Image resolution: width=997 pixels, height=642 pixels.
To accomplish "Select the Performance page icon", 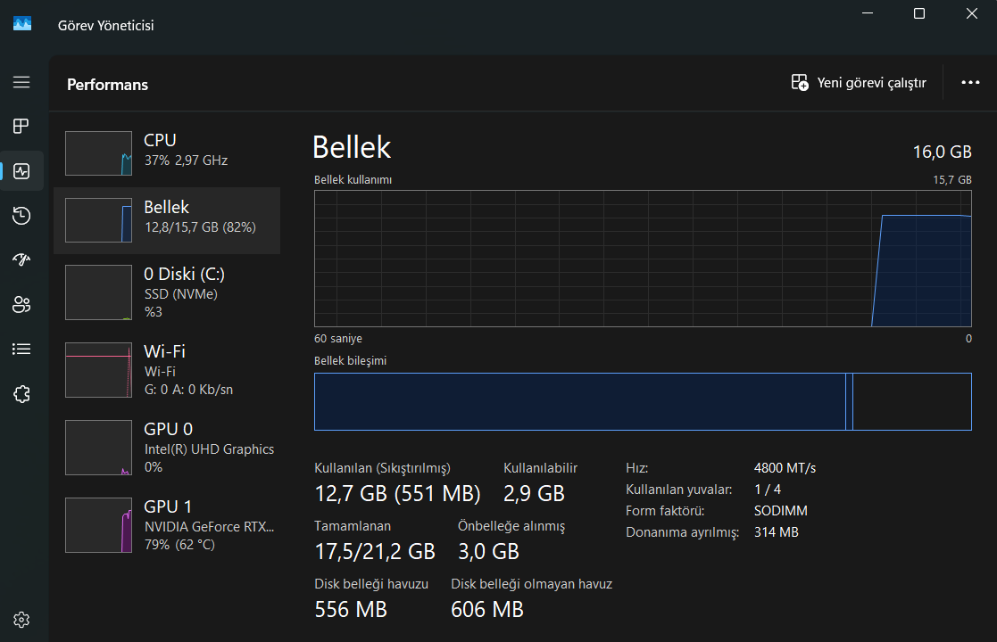I will click(x=21, y=171).
